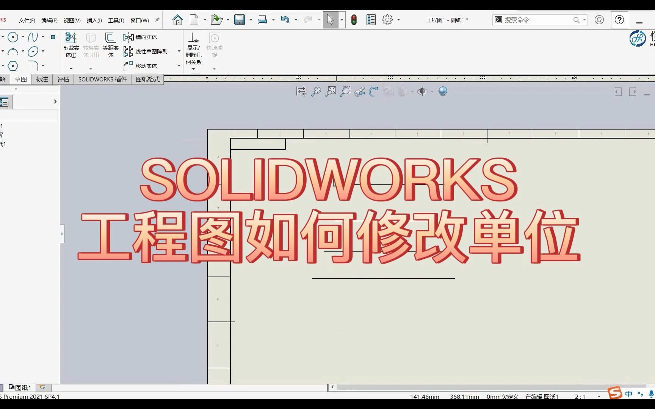This screenshot has width=655, height=409.
Task: Open Display/Delete Relations (显示/删除几何关系)
Action: [x=194, y=48]
